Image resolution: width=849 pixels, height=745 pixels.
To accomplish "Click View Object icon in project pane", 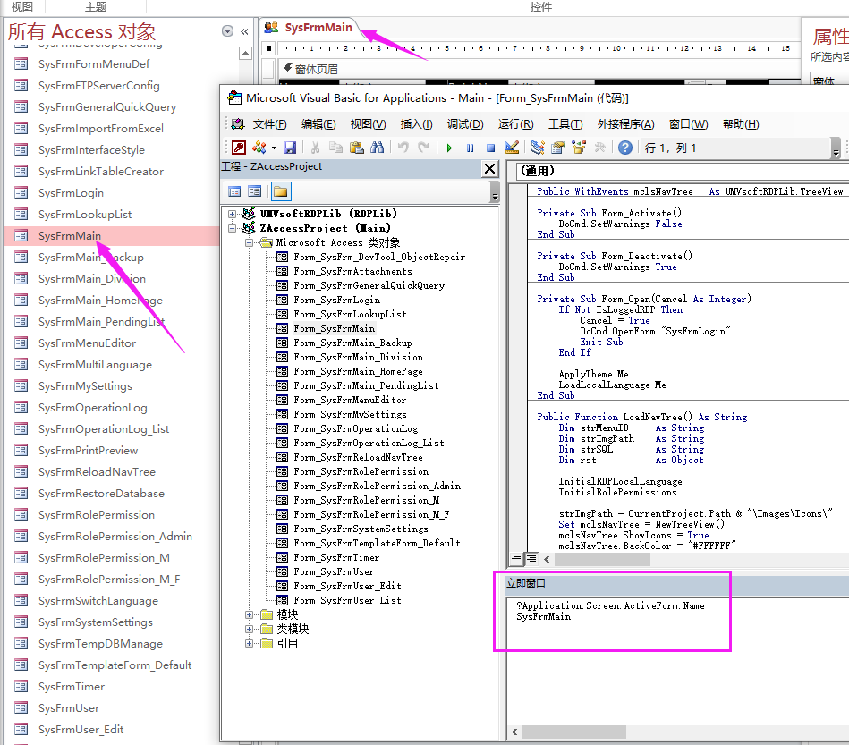I will pyautogui.click(x=254, y=191).
